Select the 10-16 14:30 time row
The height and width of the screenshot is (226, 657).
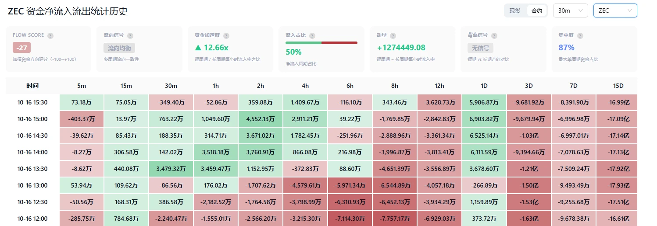point(321,136)
